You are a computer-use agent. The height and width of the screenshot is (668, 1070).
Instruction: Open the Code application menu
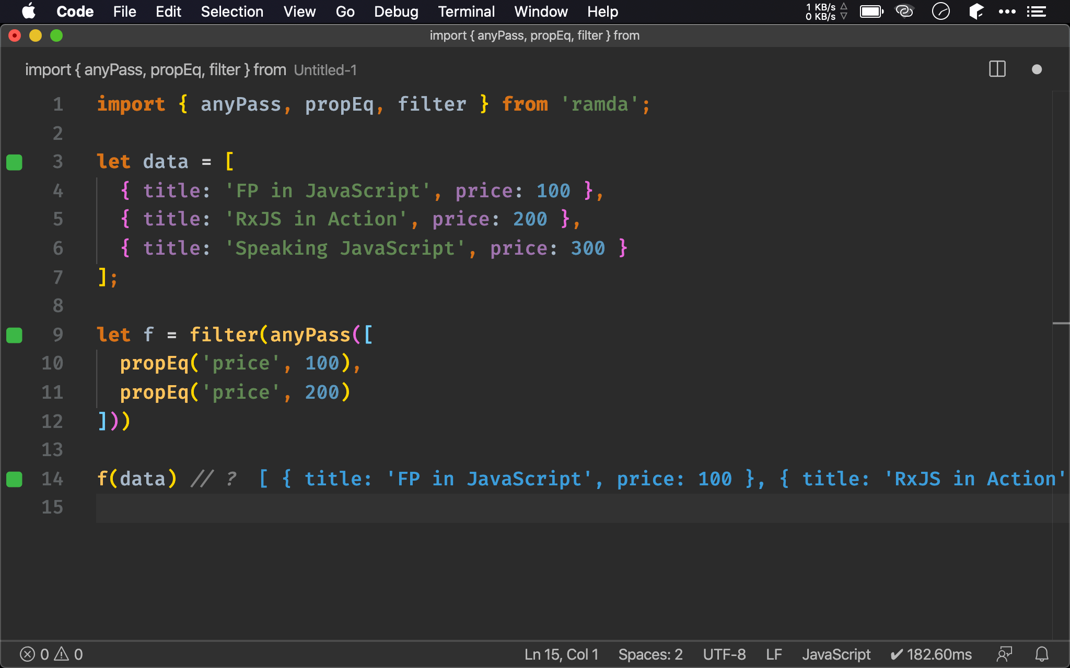75,11
